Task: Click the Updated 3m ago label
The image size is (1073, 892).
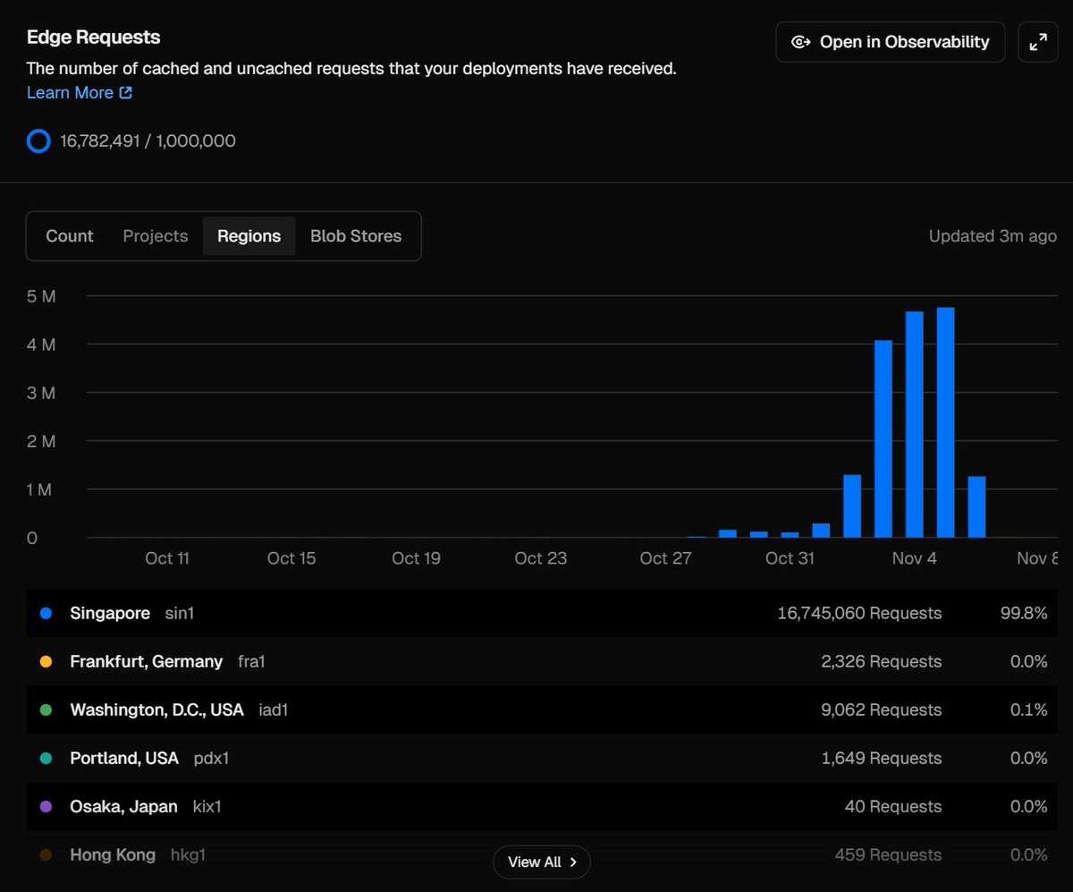Action: 993,236
